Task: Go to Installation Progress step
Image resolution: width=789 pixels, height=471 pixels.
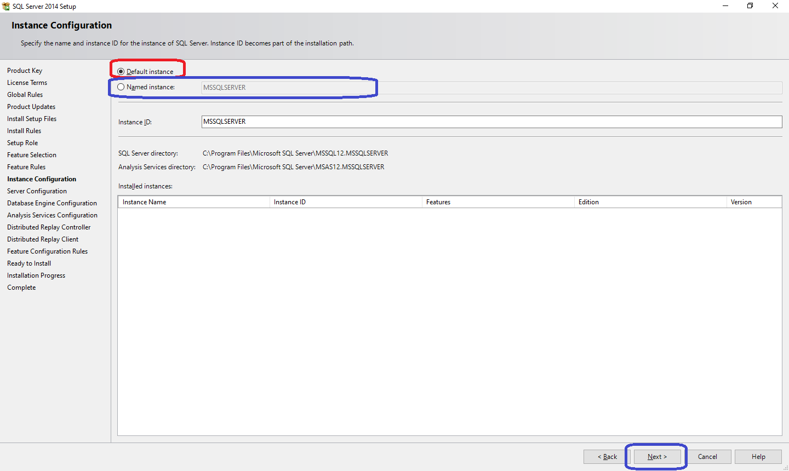Action: pyautogui.click(x=36, y=275)
